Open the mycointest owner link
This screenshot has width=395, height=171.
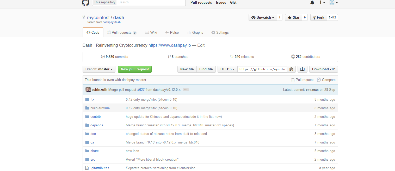(x=98, y=18)
